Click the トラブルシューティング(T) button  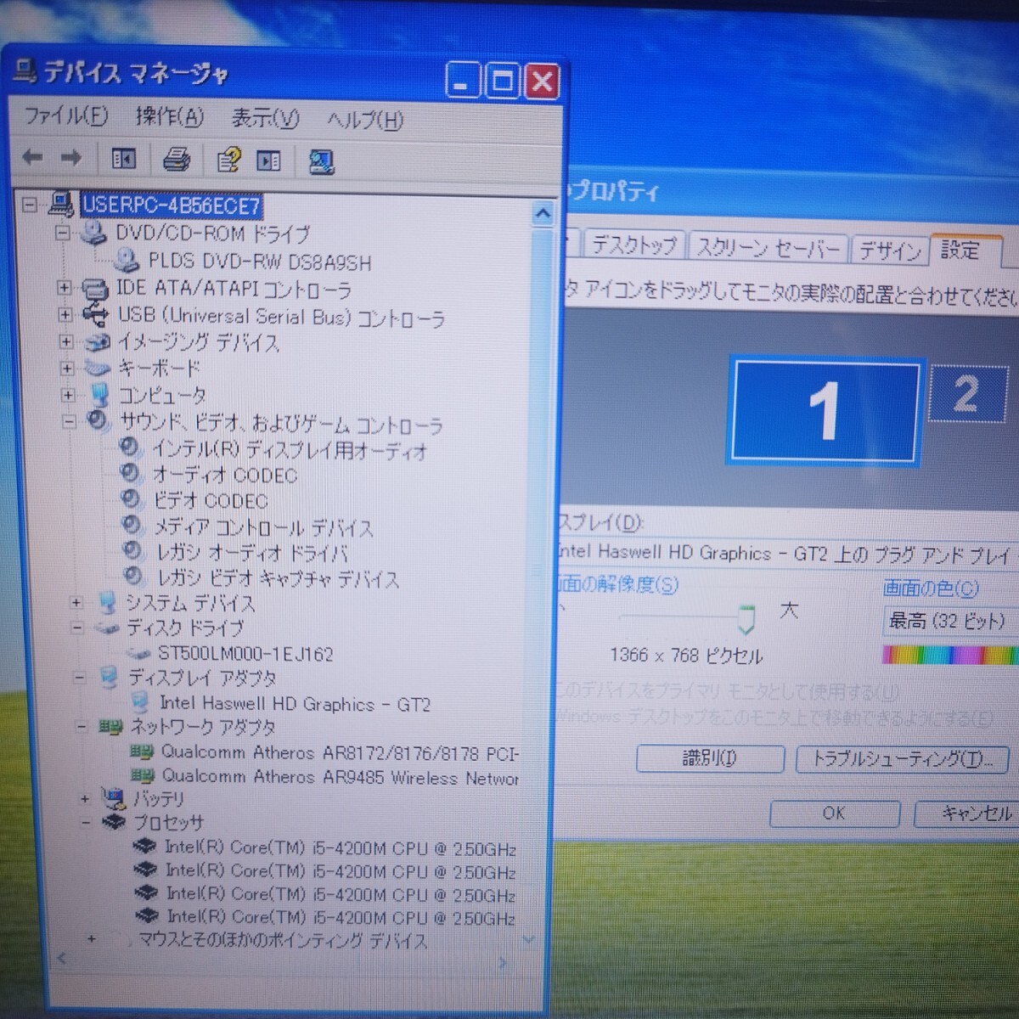point(902,759)
